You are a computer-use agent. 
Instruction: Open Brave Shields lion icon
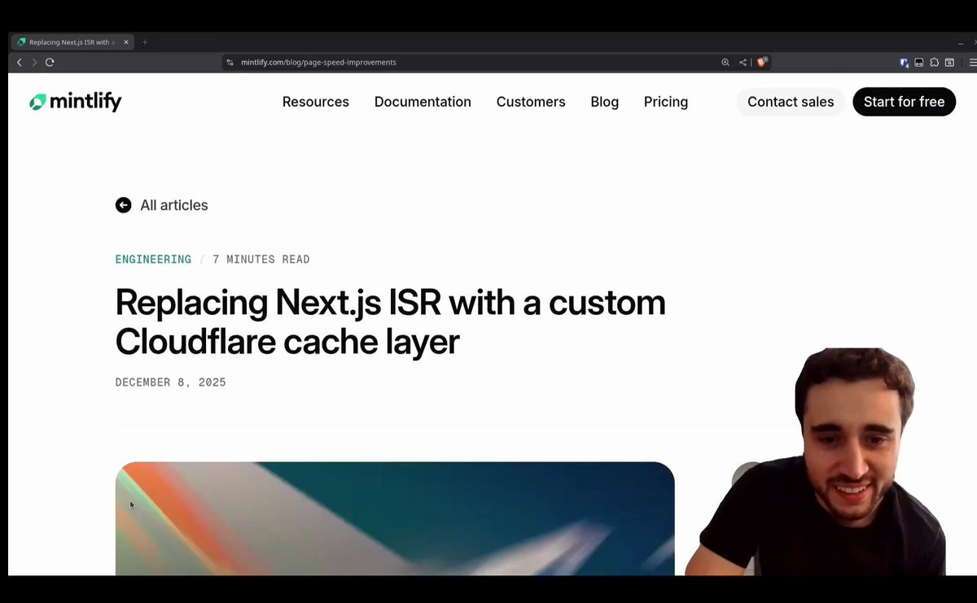pyautogui.click(x=762, y=62)
